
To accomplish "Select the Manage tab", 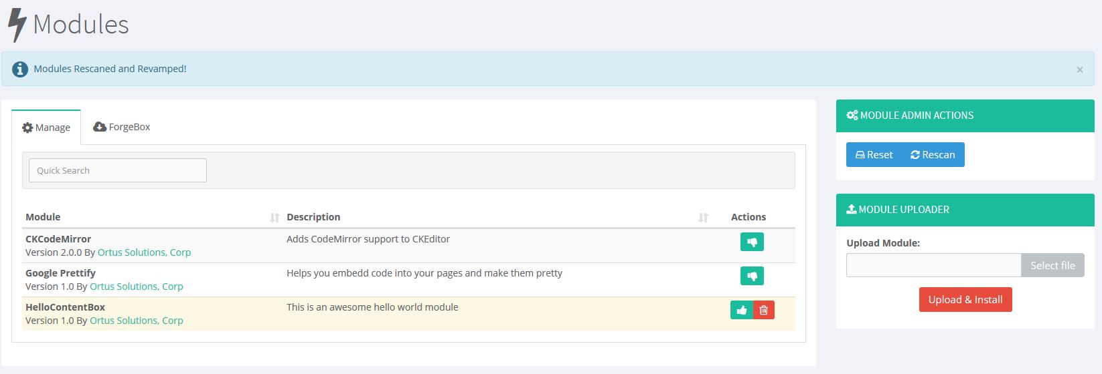I will [x=46, y=128].
